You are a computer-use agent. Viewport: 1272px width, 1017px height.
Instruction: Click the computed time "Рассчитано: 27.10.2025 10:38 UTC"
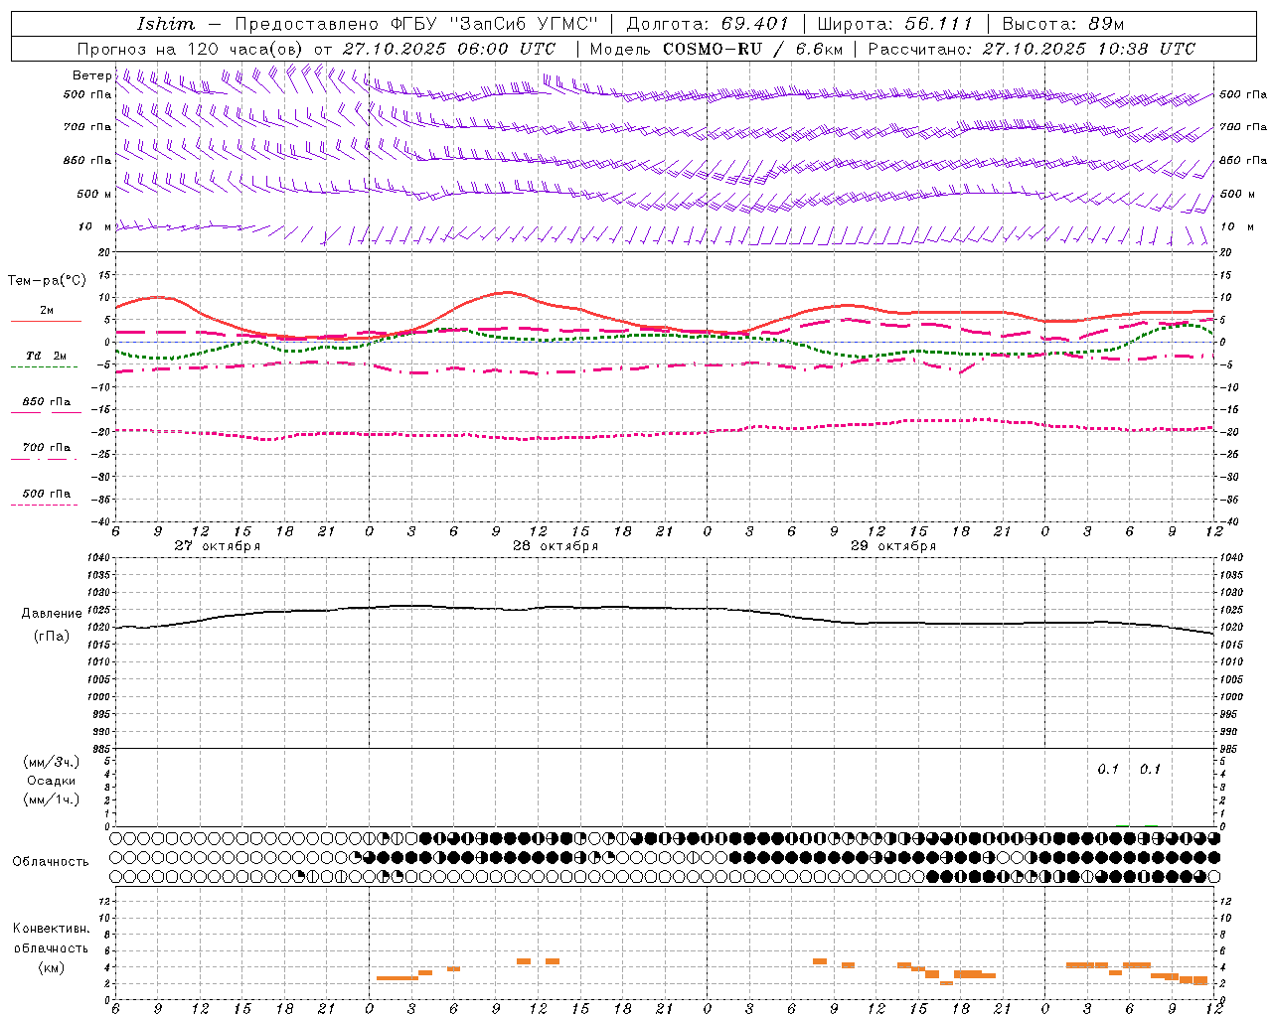[1032, 49]
